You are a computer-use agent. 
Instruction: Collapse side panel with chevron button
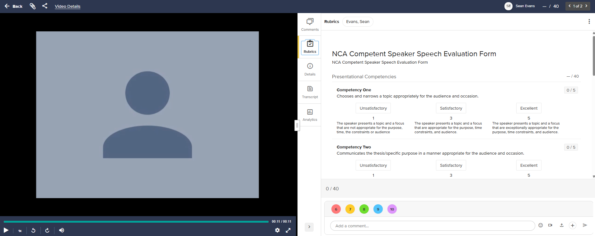click(309, 227)
